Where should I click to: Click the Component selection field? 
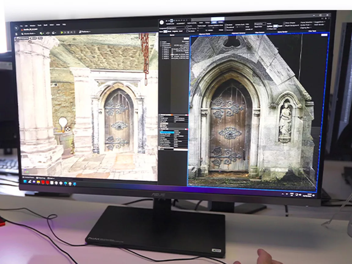pos(176,28)
